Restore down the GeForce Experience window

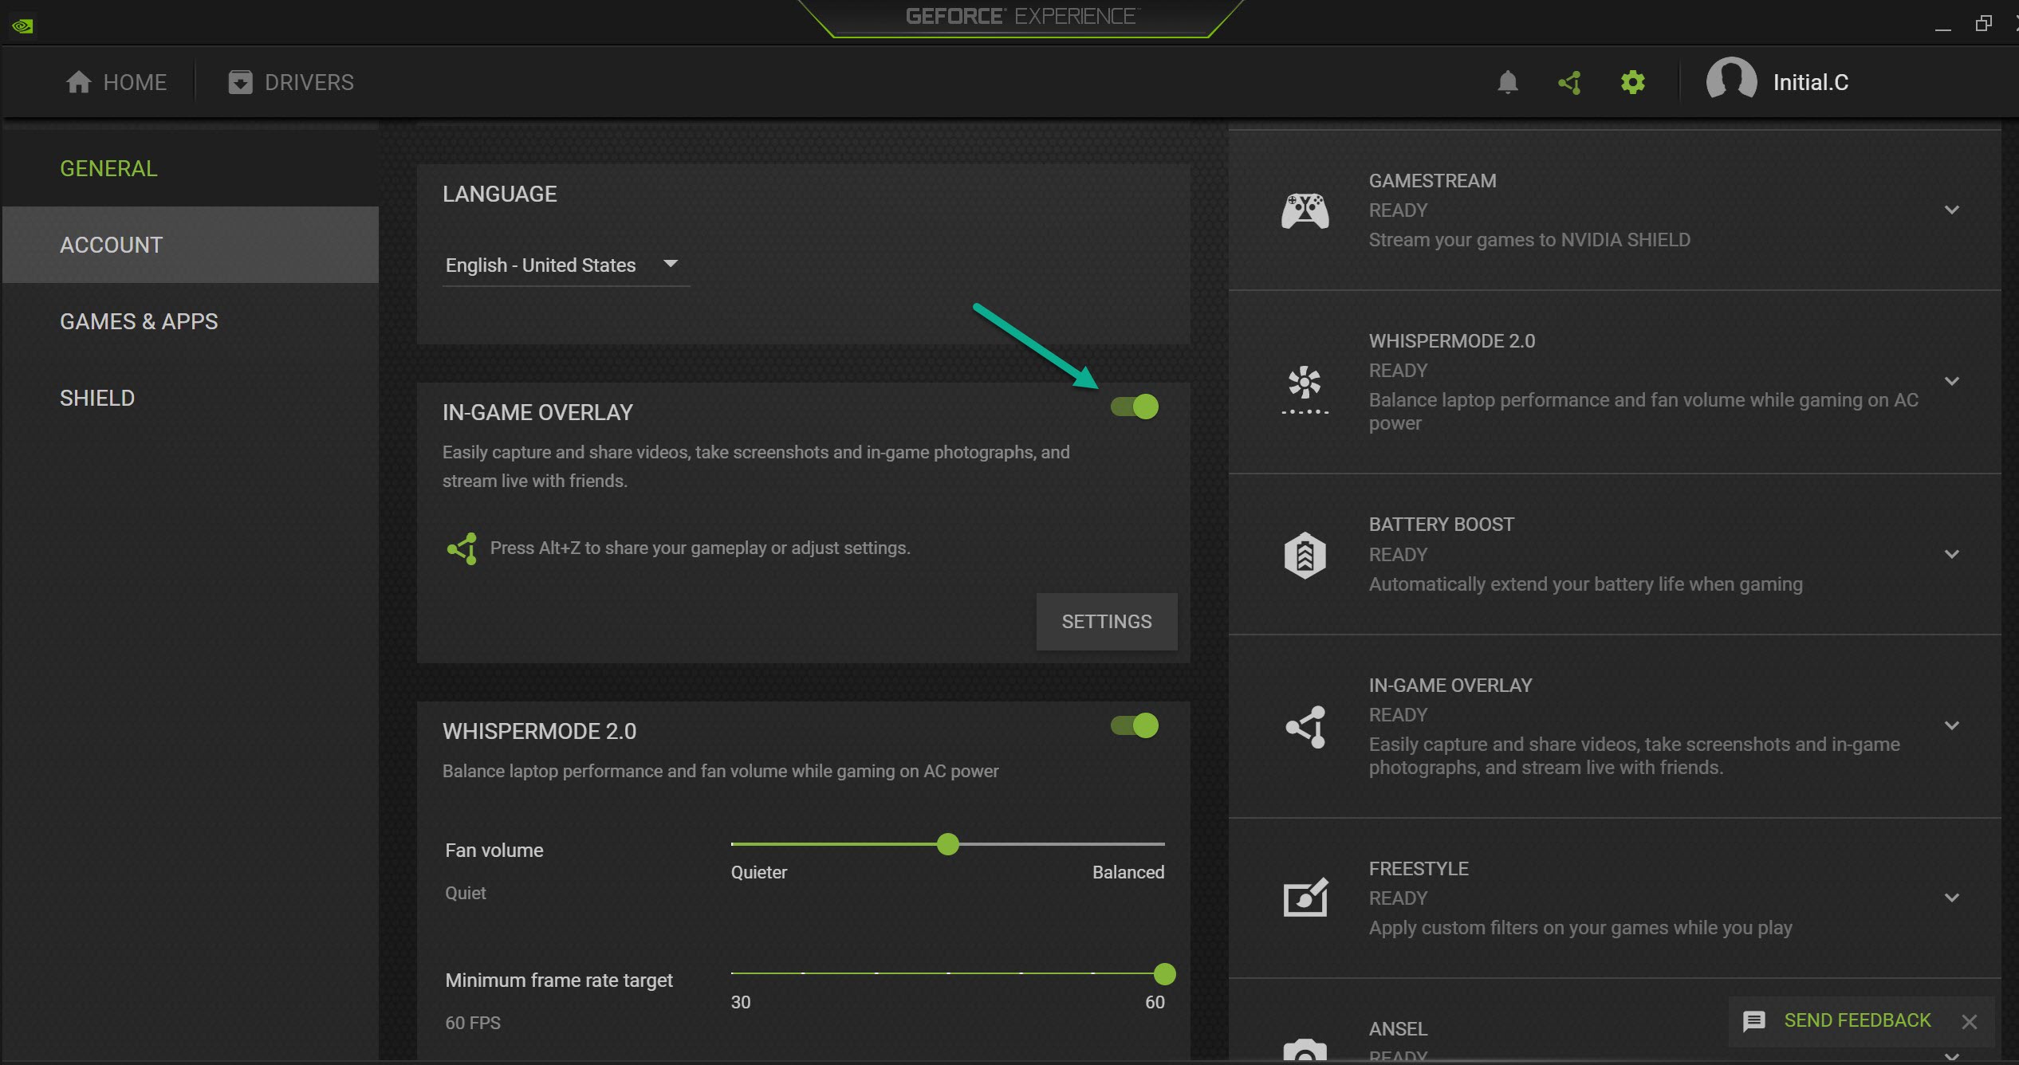pyautogui.click(x=1983, y=24)
